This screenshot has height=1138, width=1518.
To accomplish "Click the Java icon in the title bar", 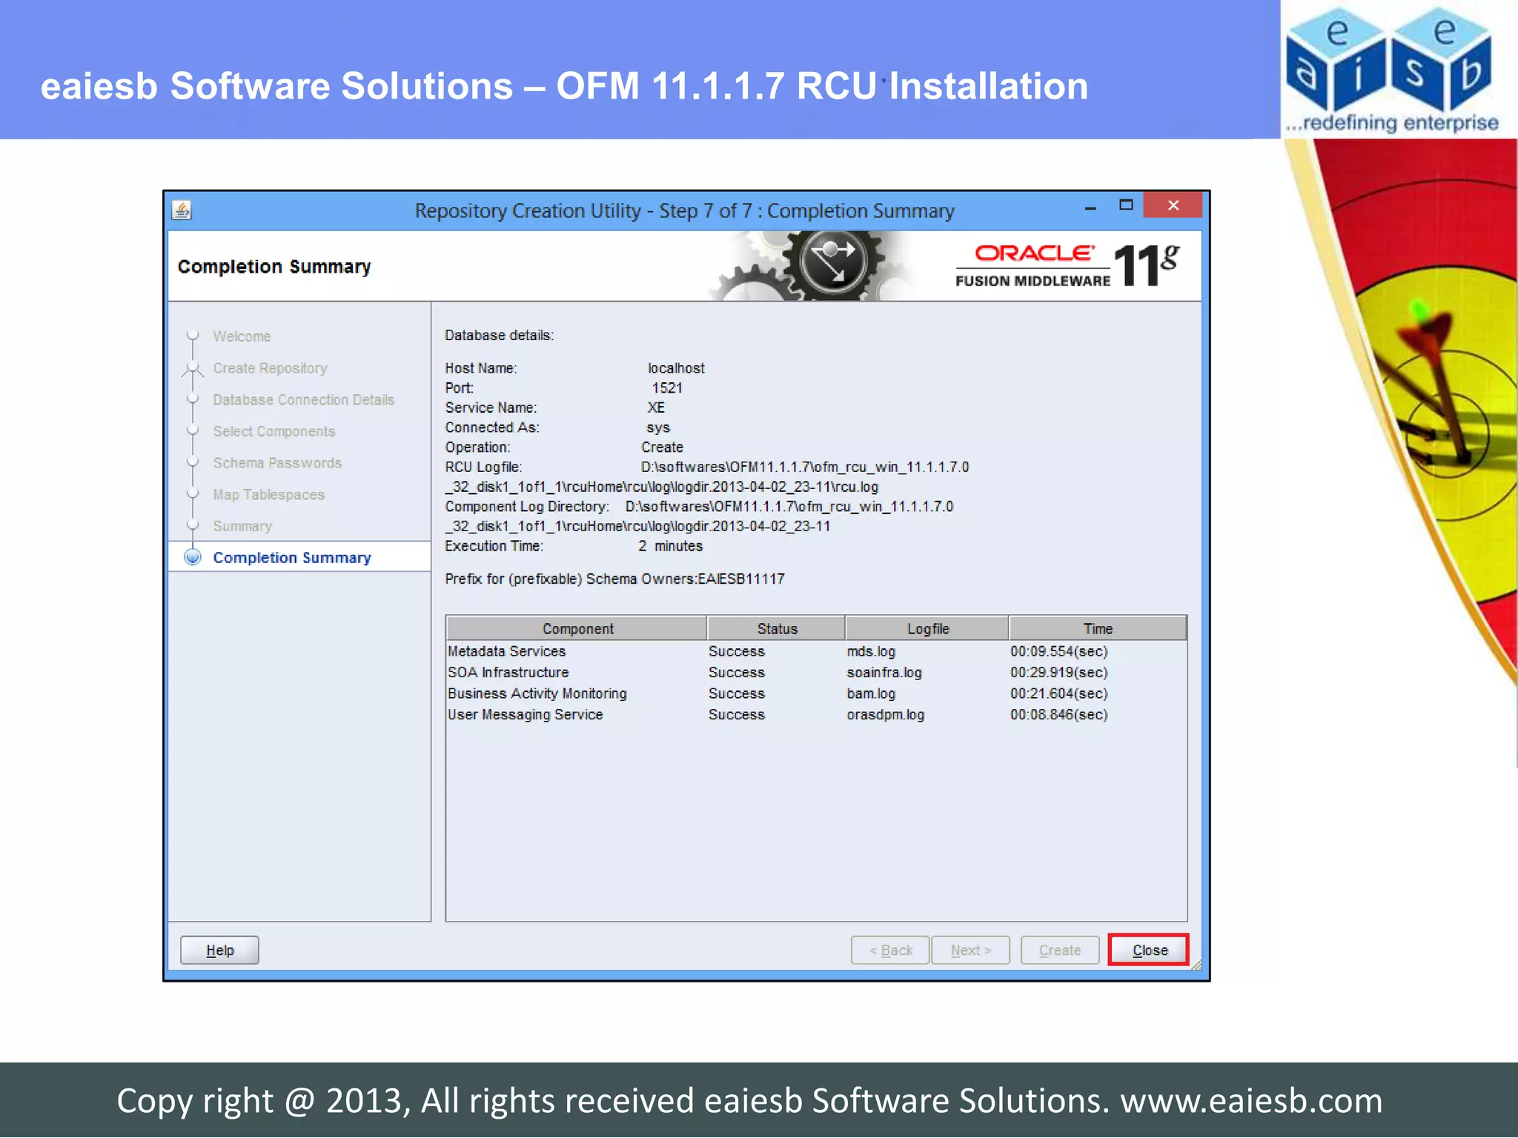I will [182, 210].
